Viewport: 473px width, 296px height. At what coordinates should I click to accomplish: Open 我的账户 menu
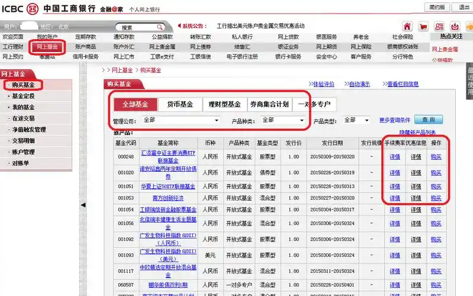47,37
